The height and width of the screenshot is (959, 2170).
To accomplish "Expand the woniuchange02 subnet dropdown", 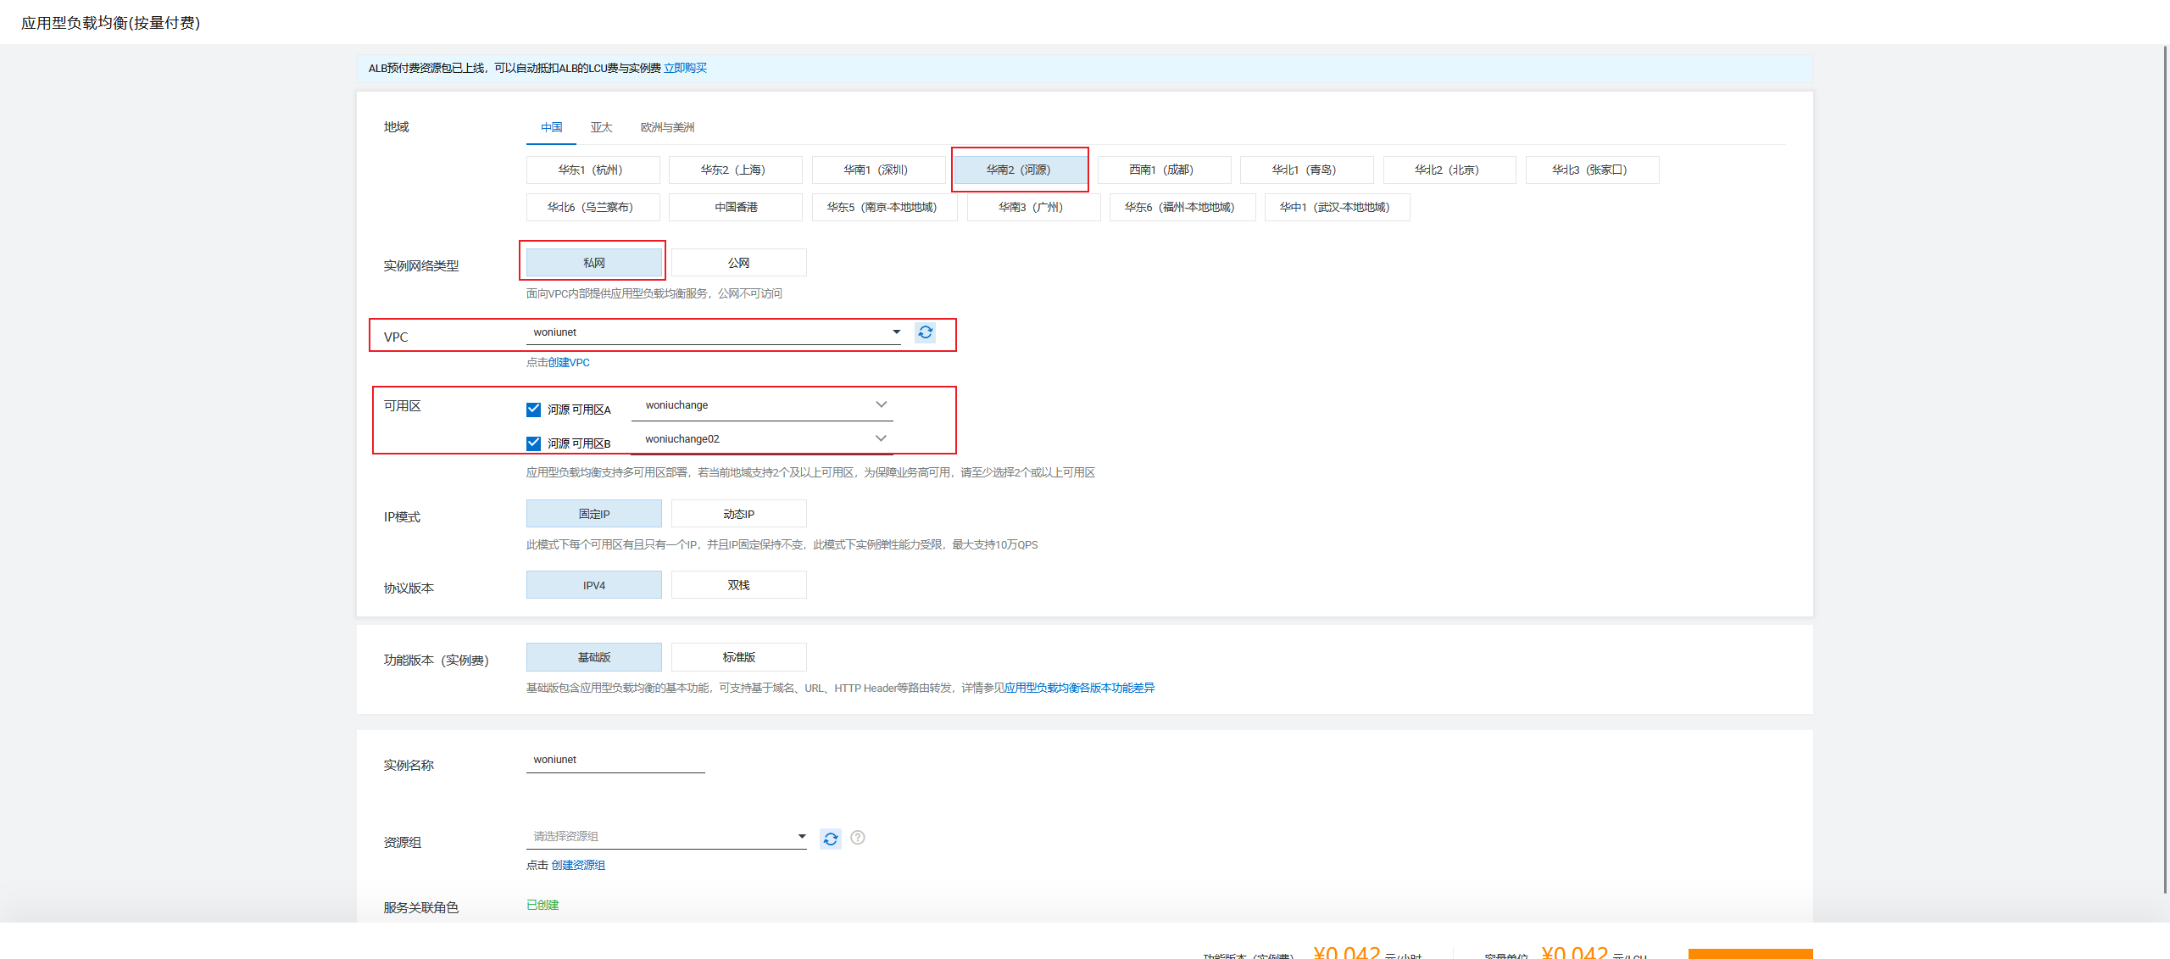I will (761, 439).
